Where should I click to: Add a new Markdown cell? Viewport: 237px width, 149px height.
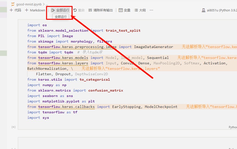35,10
